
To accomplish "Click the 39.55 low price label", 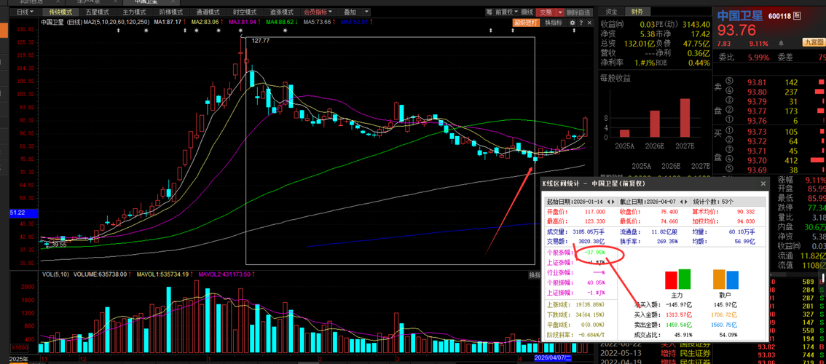I will point(59,245).
